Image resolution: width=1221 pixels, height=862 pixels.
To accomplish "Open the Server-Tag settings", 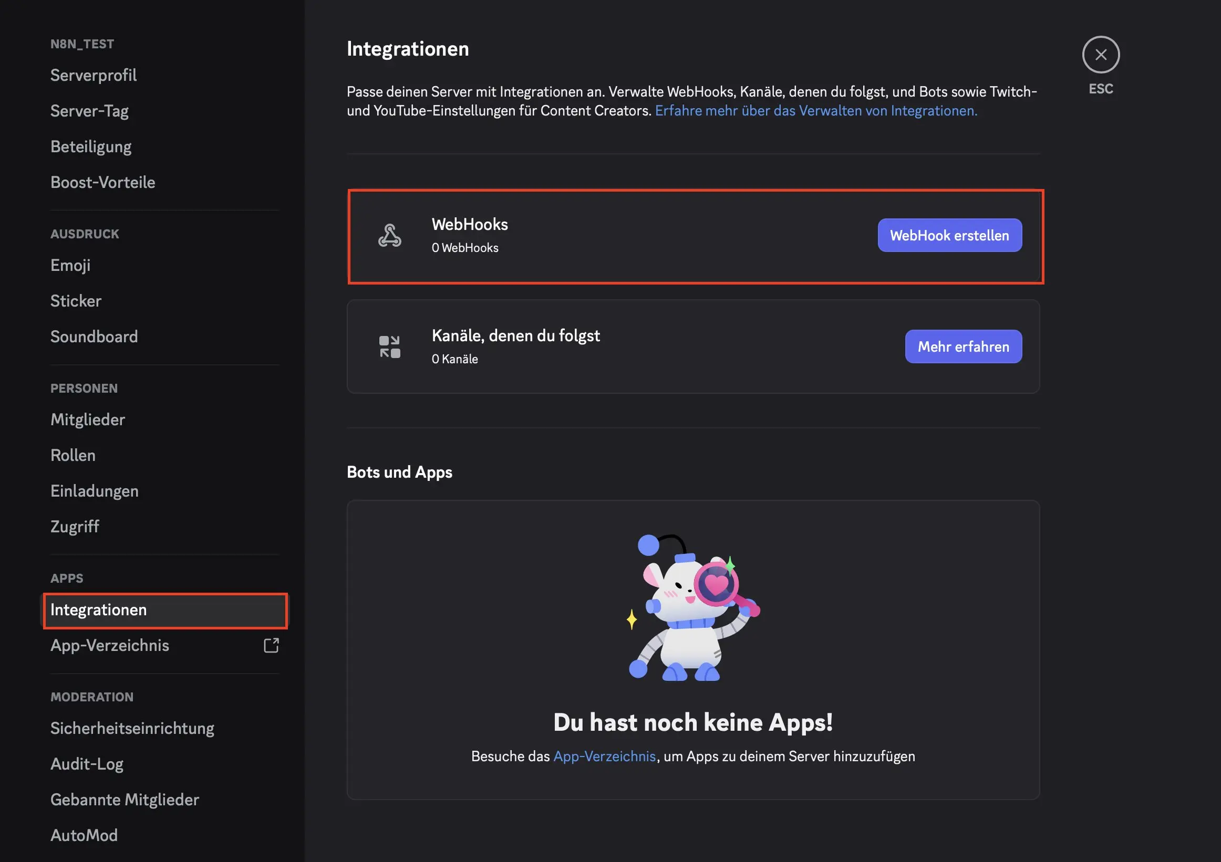I will point(89,111).
